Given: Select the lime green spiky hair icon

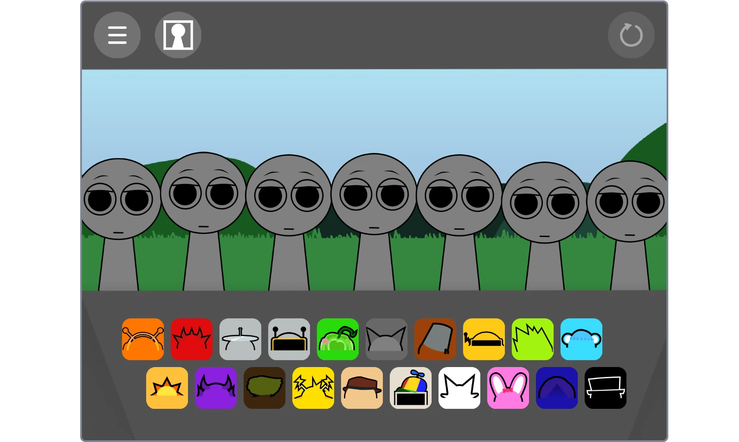Looking at the screenshot, I should [x=532, y=339].
